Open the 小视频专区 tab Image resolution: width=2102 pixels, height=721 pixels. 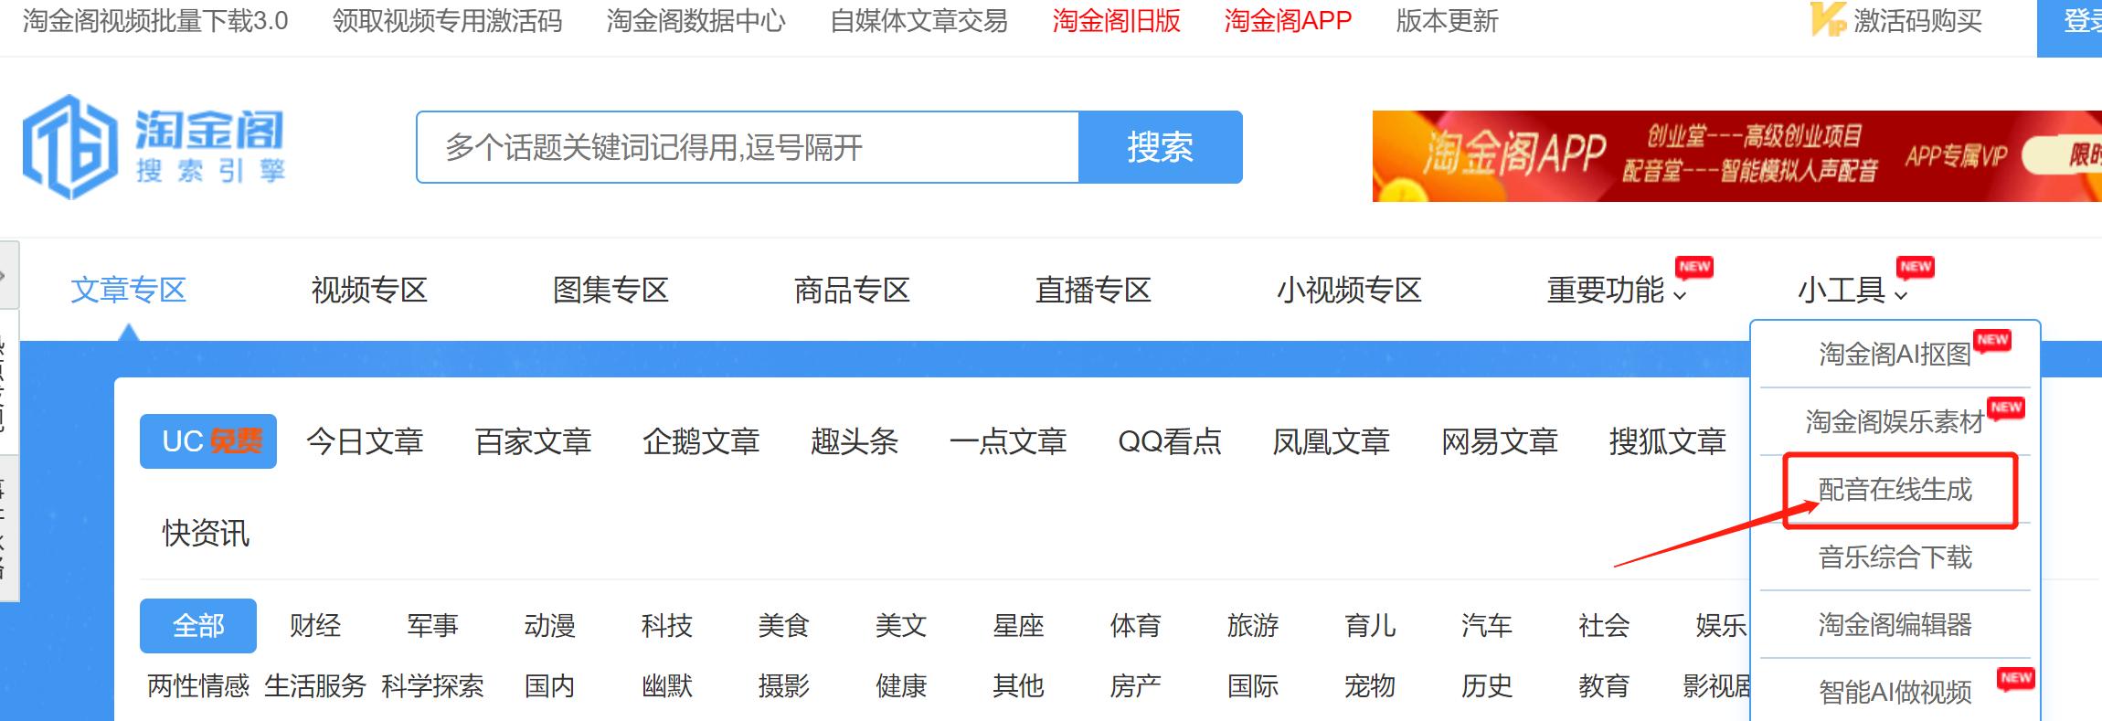1350,291
